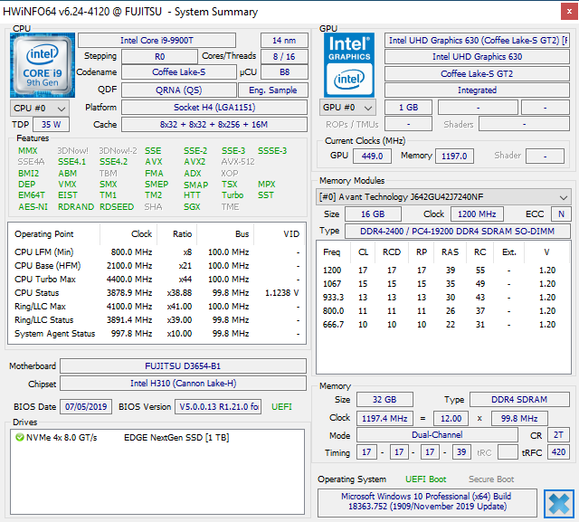Click the cache 8x32 + 8x32 field

tap(214, 125)
